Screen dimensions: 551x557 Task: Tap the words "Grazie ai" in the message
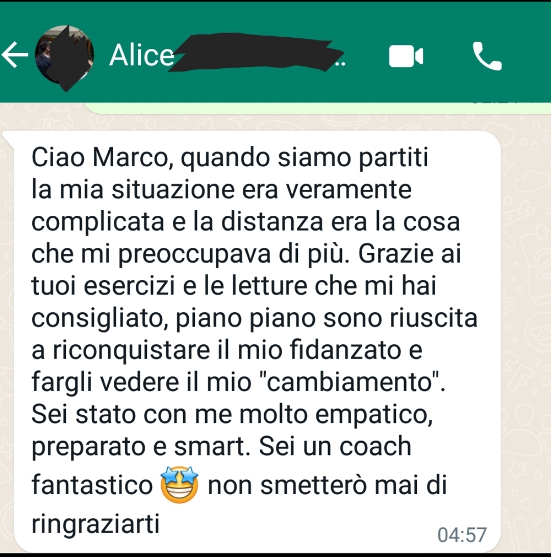pyautogui.click(x=410, y=254)
